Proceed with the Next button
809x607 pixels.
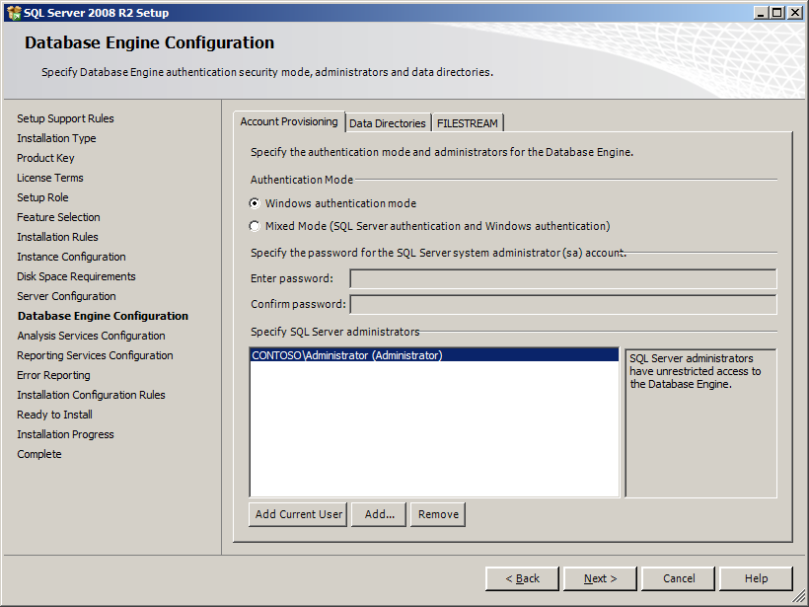(600, 578)
